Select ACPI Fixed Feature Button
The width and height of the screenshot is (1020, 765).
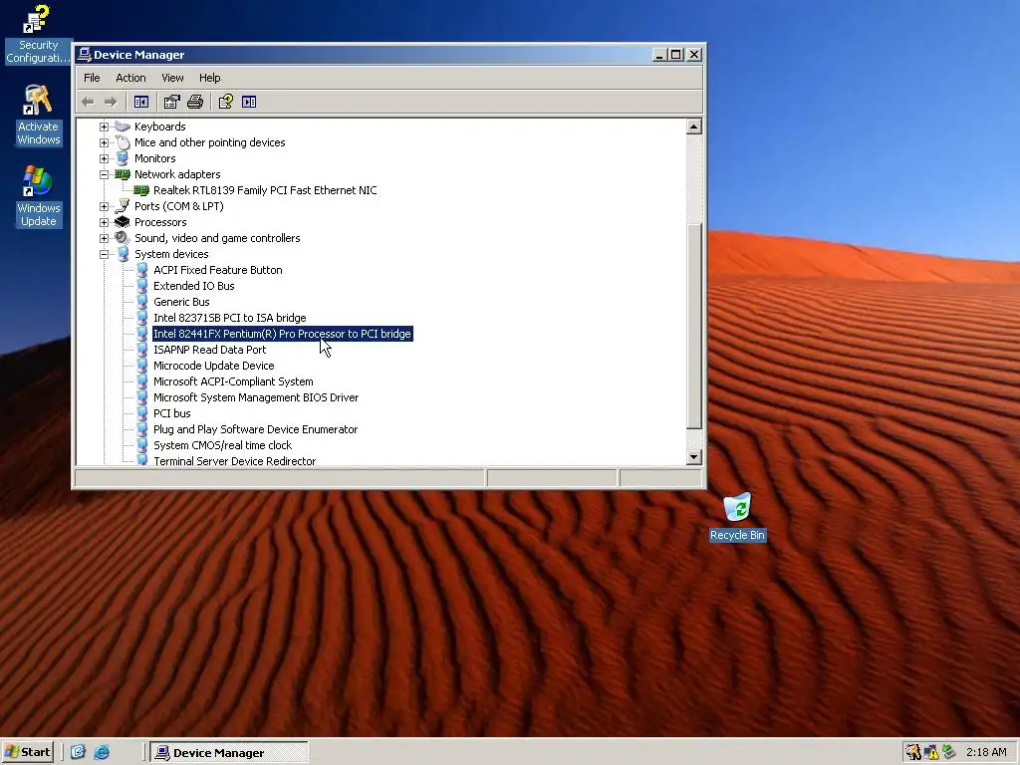coord(218,270)
